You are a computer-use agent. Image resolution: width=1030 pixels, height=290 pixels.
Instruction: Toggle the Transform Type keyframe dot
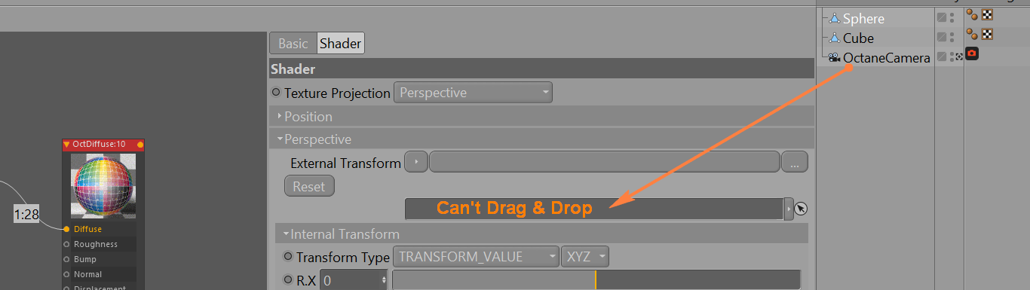[287, 257]
